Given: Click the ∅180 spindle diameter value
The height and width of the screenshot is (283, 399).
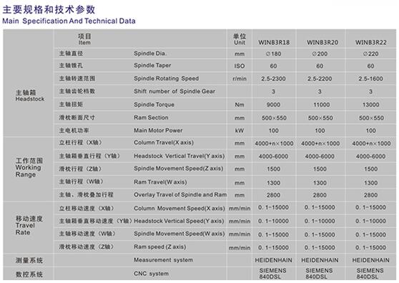Looking at the screenshot, I should point(273,54).
